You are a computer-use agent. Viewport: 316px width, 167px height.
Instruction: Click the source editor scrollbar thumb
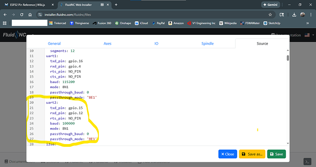[x=288, y=58]
